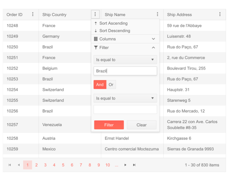The image size is (229, 190).
Task: Open the Order ID column menu icon
Action: pyautogui.click(x=33, y=14)
